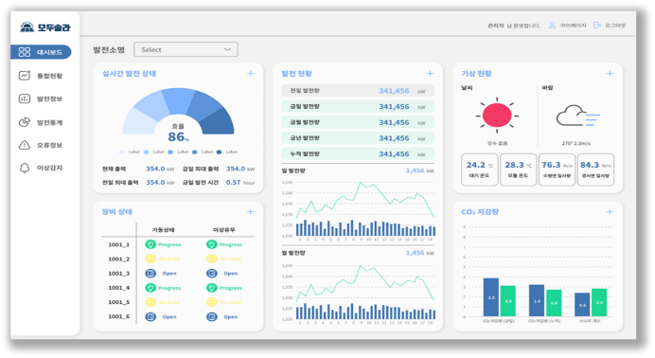Click the 로그아웃 link
Image resolution: width=655 pixels, height=358 pixels.
point(615,26)
